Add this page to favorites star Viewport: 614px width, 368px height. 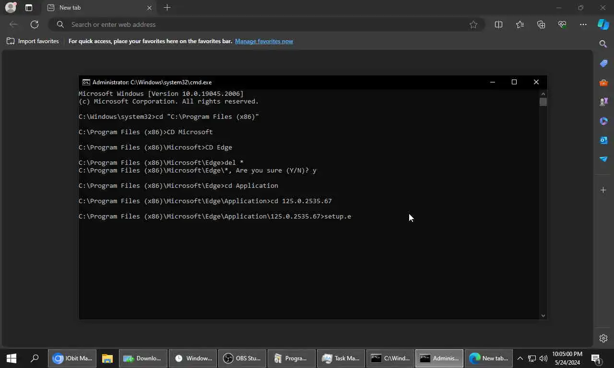coord(473,24)
